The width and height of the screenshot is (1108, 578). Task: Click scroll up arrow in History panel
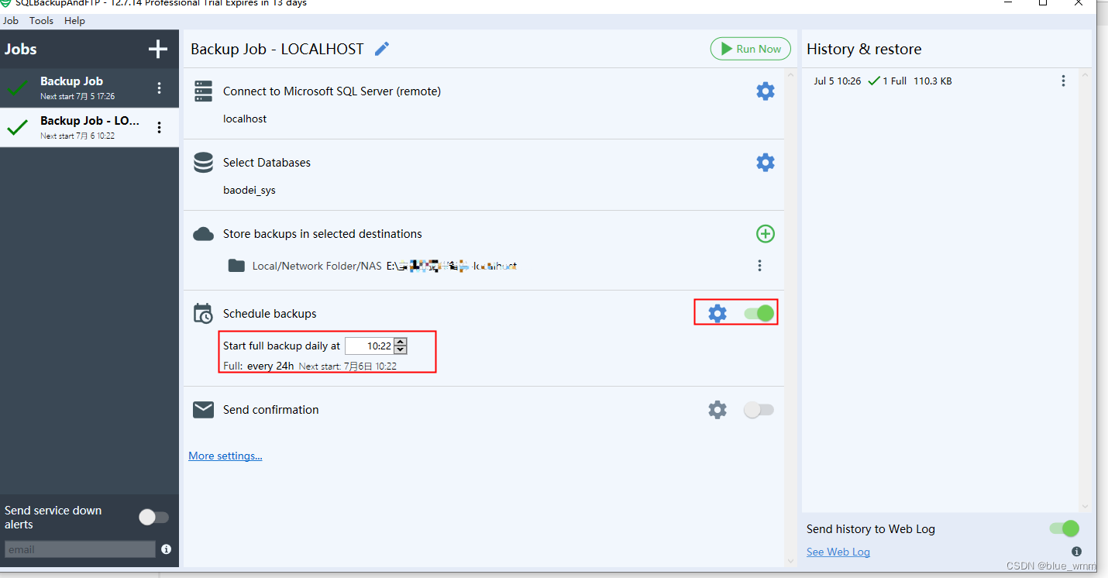1086,75
